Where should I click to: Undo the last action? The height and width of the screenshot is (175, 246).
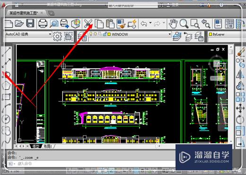pyautogui.click(x=144, y=24)
